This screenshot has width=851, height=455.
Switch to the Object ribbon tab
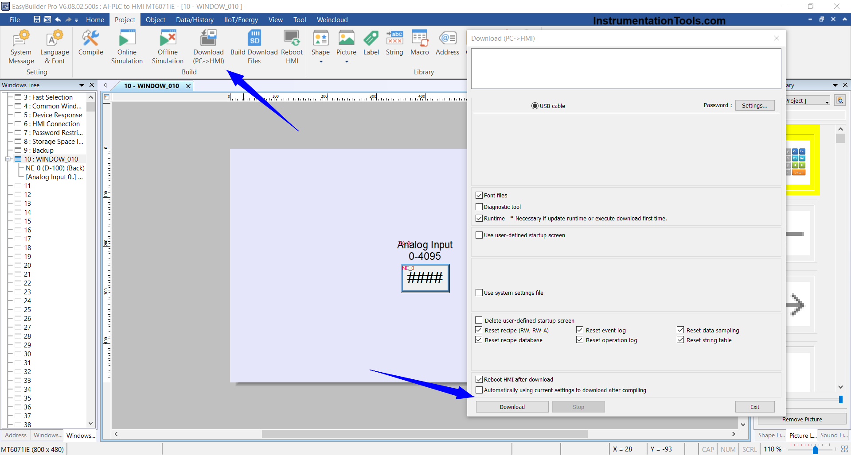click(155, 20)
